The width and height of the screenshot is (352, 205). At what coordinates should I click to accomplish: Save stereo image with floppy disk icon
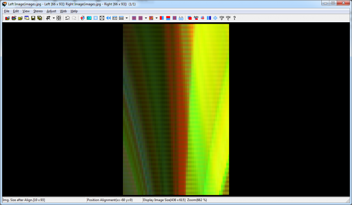coord(33,18)
